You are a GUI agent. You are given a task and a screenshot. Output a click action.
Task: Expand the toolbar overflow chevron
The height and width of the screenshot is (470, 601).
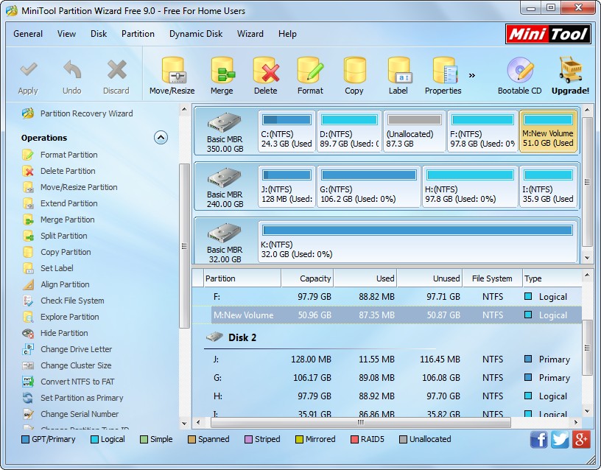tap(472, 76)
